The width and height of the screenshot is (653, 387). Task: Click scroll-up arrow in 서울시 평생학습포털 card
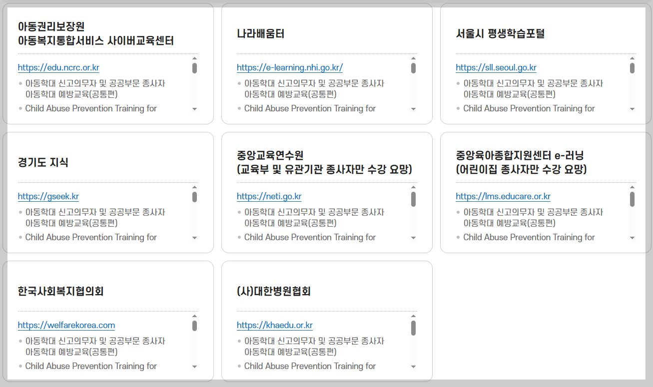tap(632, 58)
